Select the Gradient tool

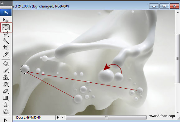(6, 98)
